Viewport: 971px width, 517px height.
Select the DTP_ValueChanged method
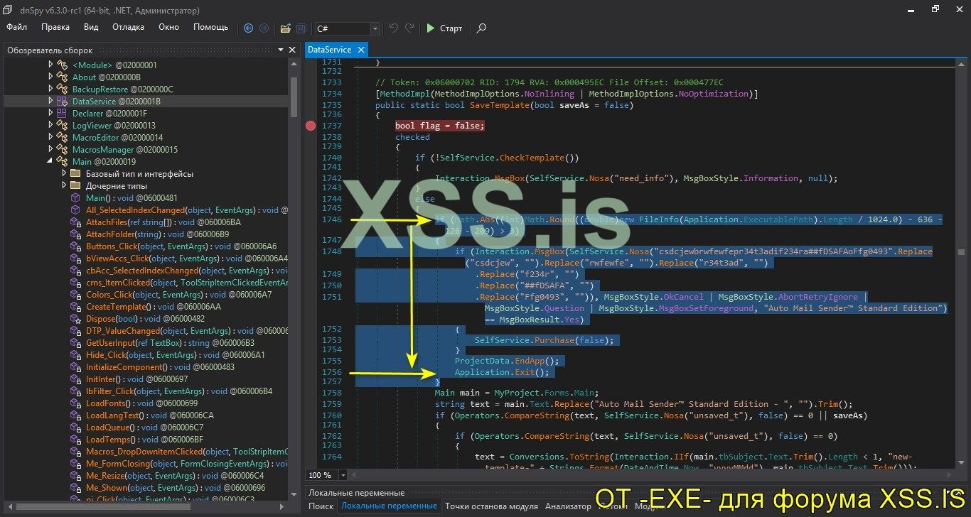click(x=186, y=330)
